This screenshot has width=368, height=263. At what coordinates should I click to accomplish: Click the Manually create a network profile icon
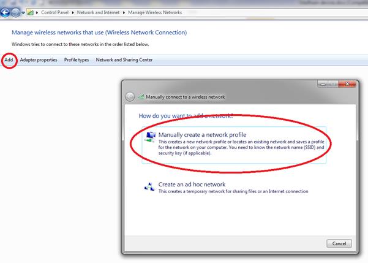tap(149, 137)
